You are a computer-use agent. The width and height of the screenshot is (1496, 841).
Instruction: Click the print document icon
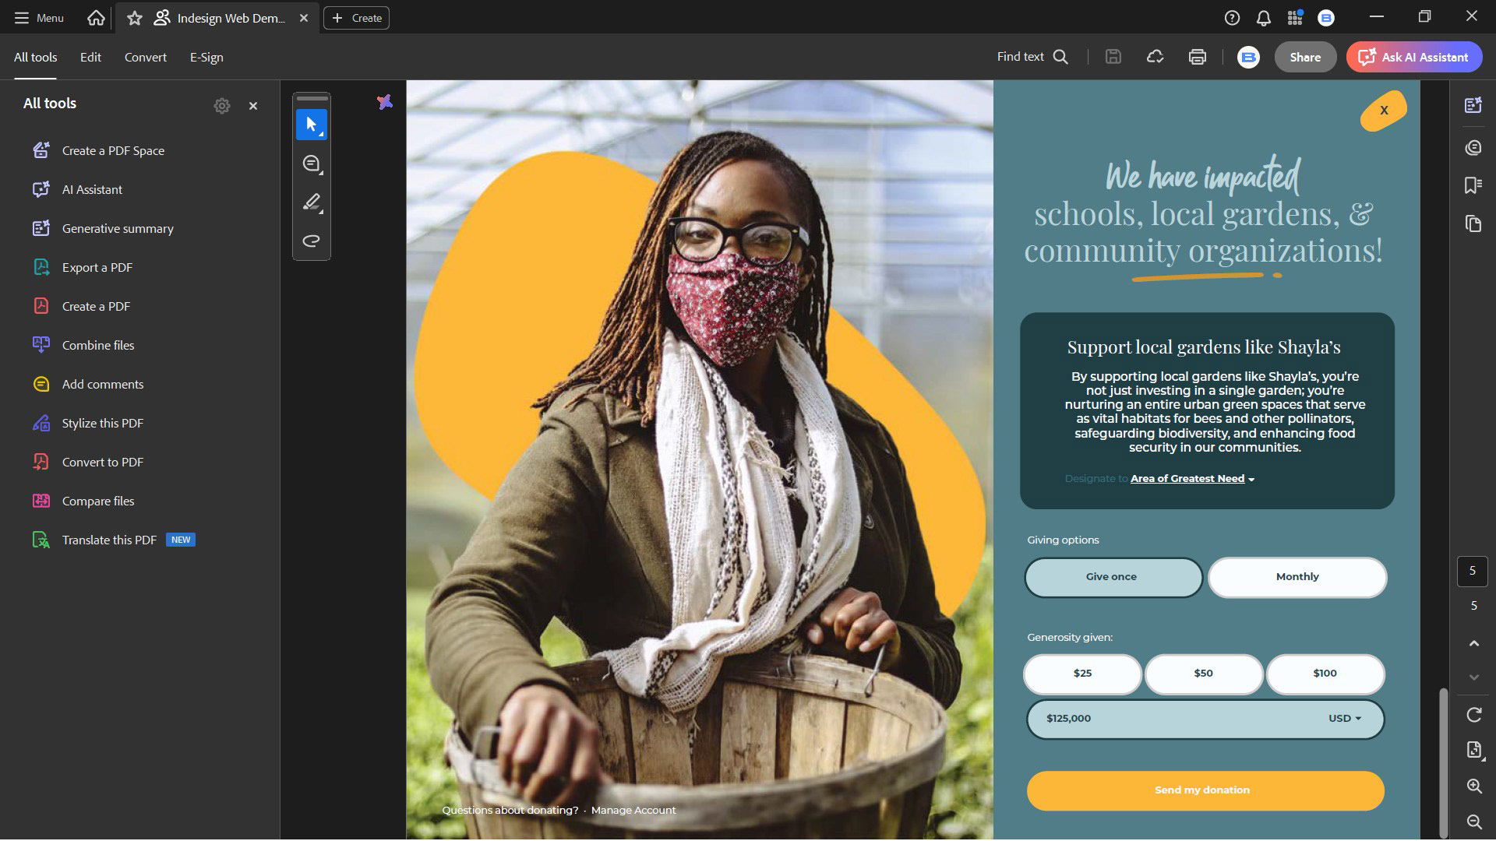1197,57
